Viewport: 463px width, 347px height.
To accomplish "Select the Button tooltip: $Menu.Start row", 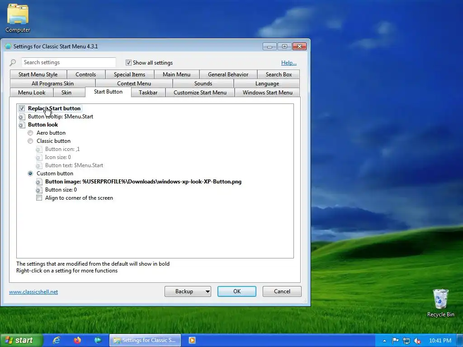I will tap(61, 117).
